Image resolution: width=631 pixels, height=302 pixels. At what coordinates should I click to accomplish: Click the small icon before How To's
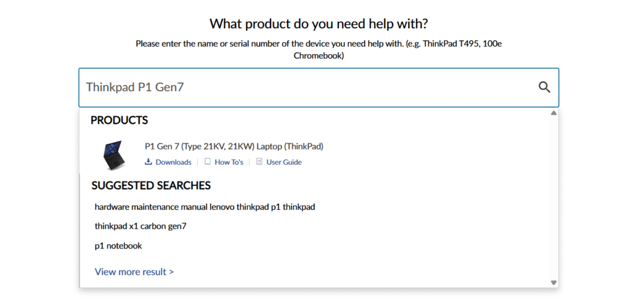tap(208, 162)
